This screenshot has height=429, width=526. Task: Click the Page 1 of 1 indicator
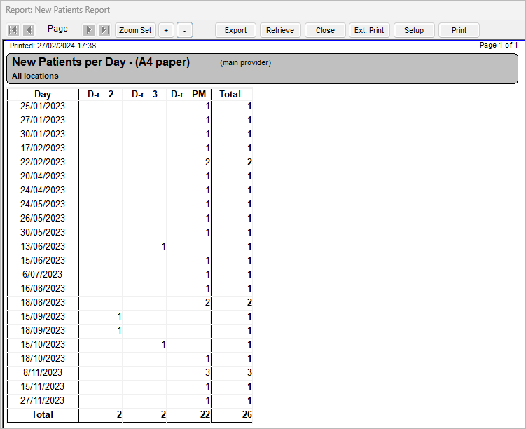point(499,45)
